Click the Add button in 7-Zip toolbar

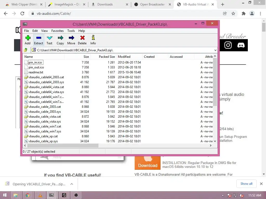[x=28, y=40]
